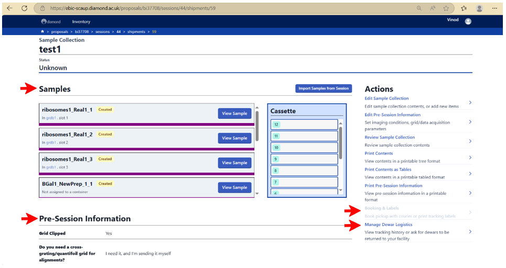Open grdb1 link for slot 3
The height and width of the screenshot is (268, 506).
pos(51,167)
